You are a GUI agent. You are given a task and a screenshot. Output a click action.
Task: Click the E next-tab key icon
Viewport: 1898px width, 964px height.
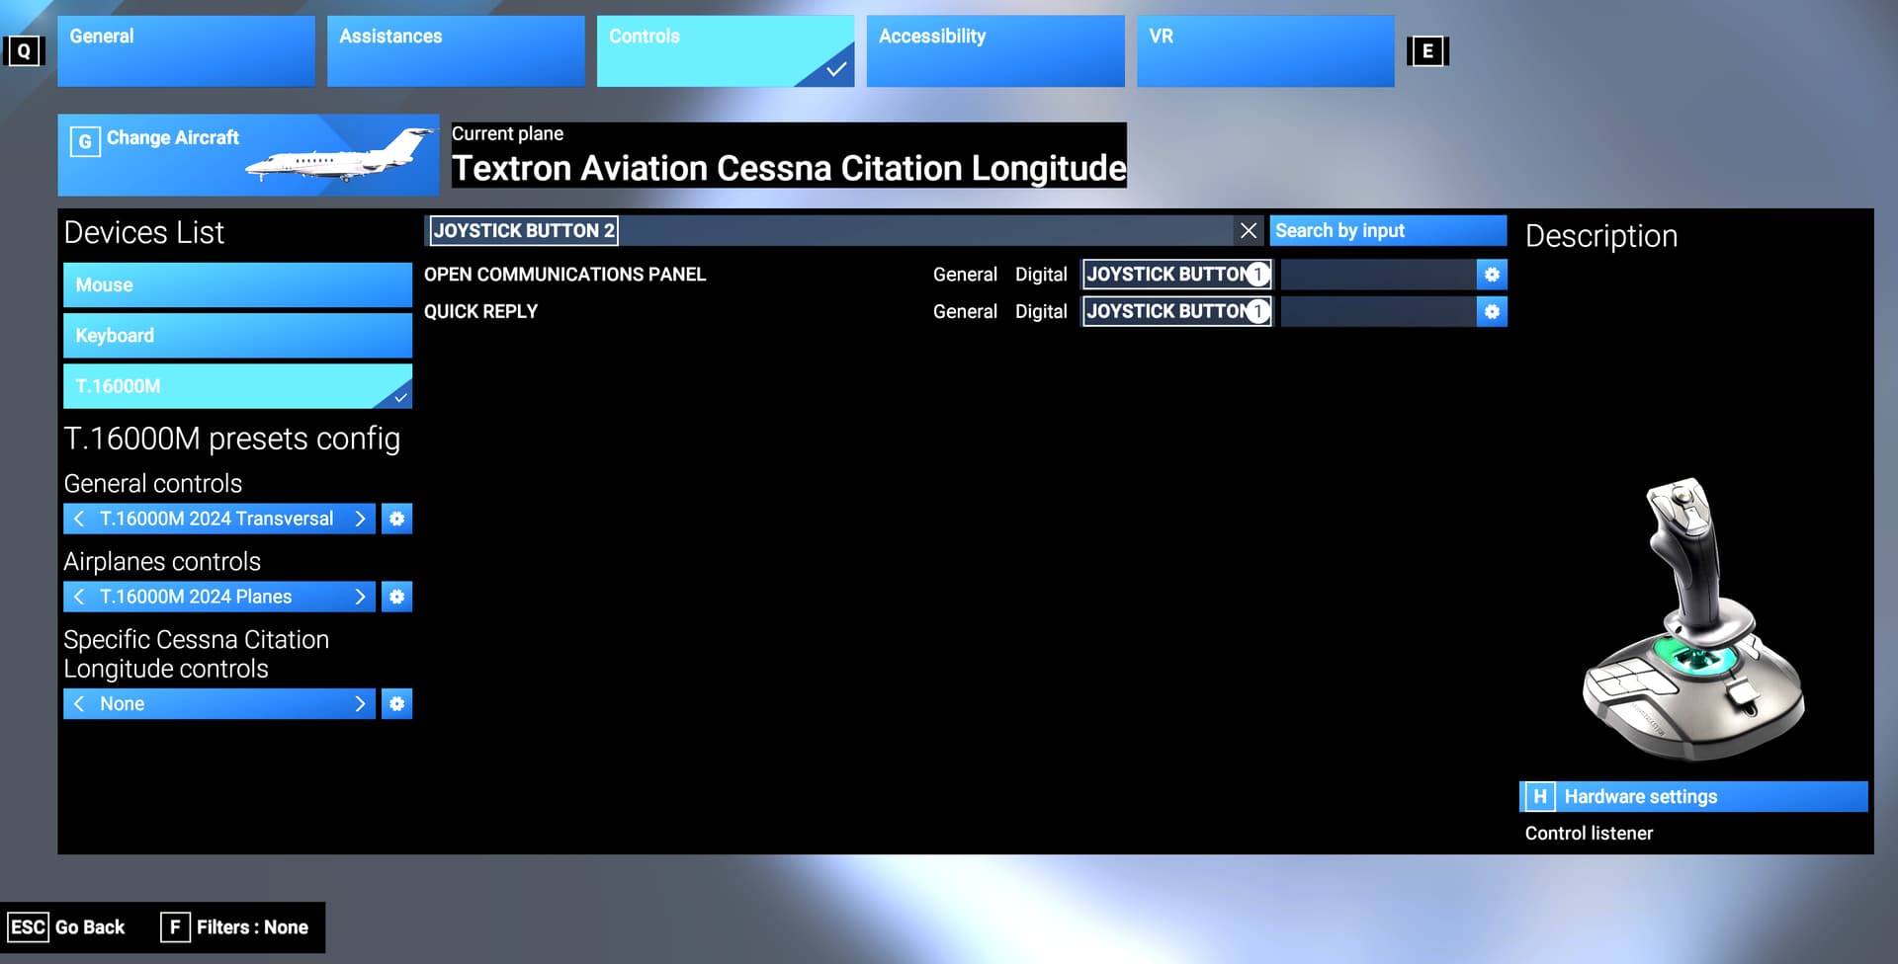[x=1427, y=51]
